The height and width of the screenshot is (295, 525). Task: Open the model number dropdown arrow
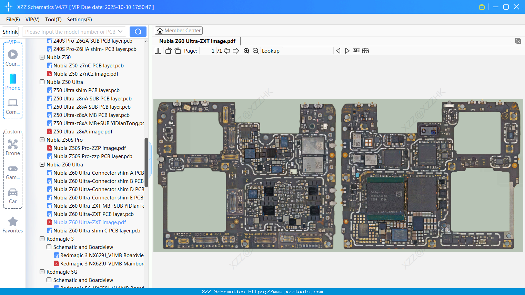(120, 32)
